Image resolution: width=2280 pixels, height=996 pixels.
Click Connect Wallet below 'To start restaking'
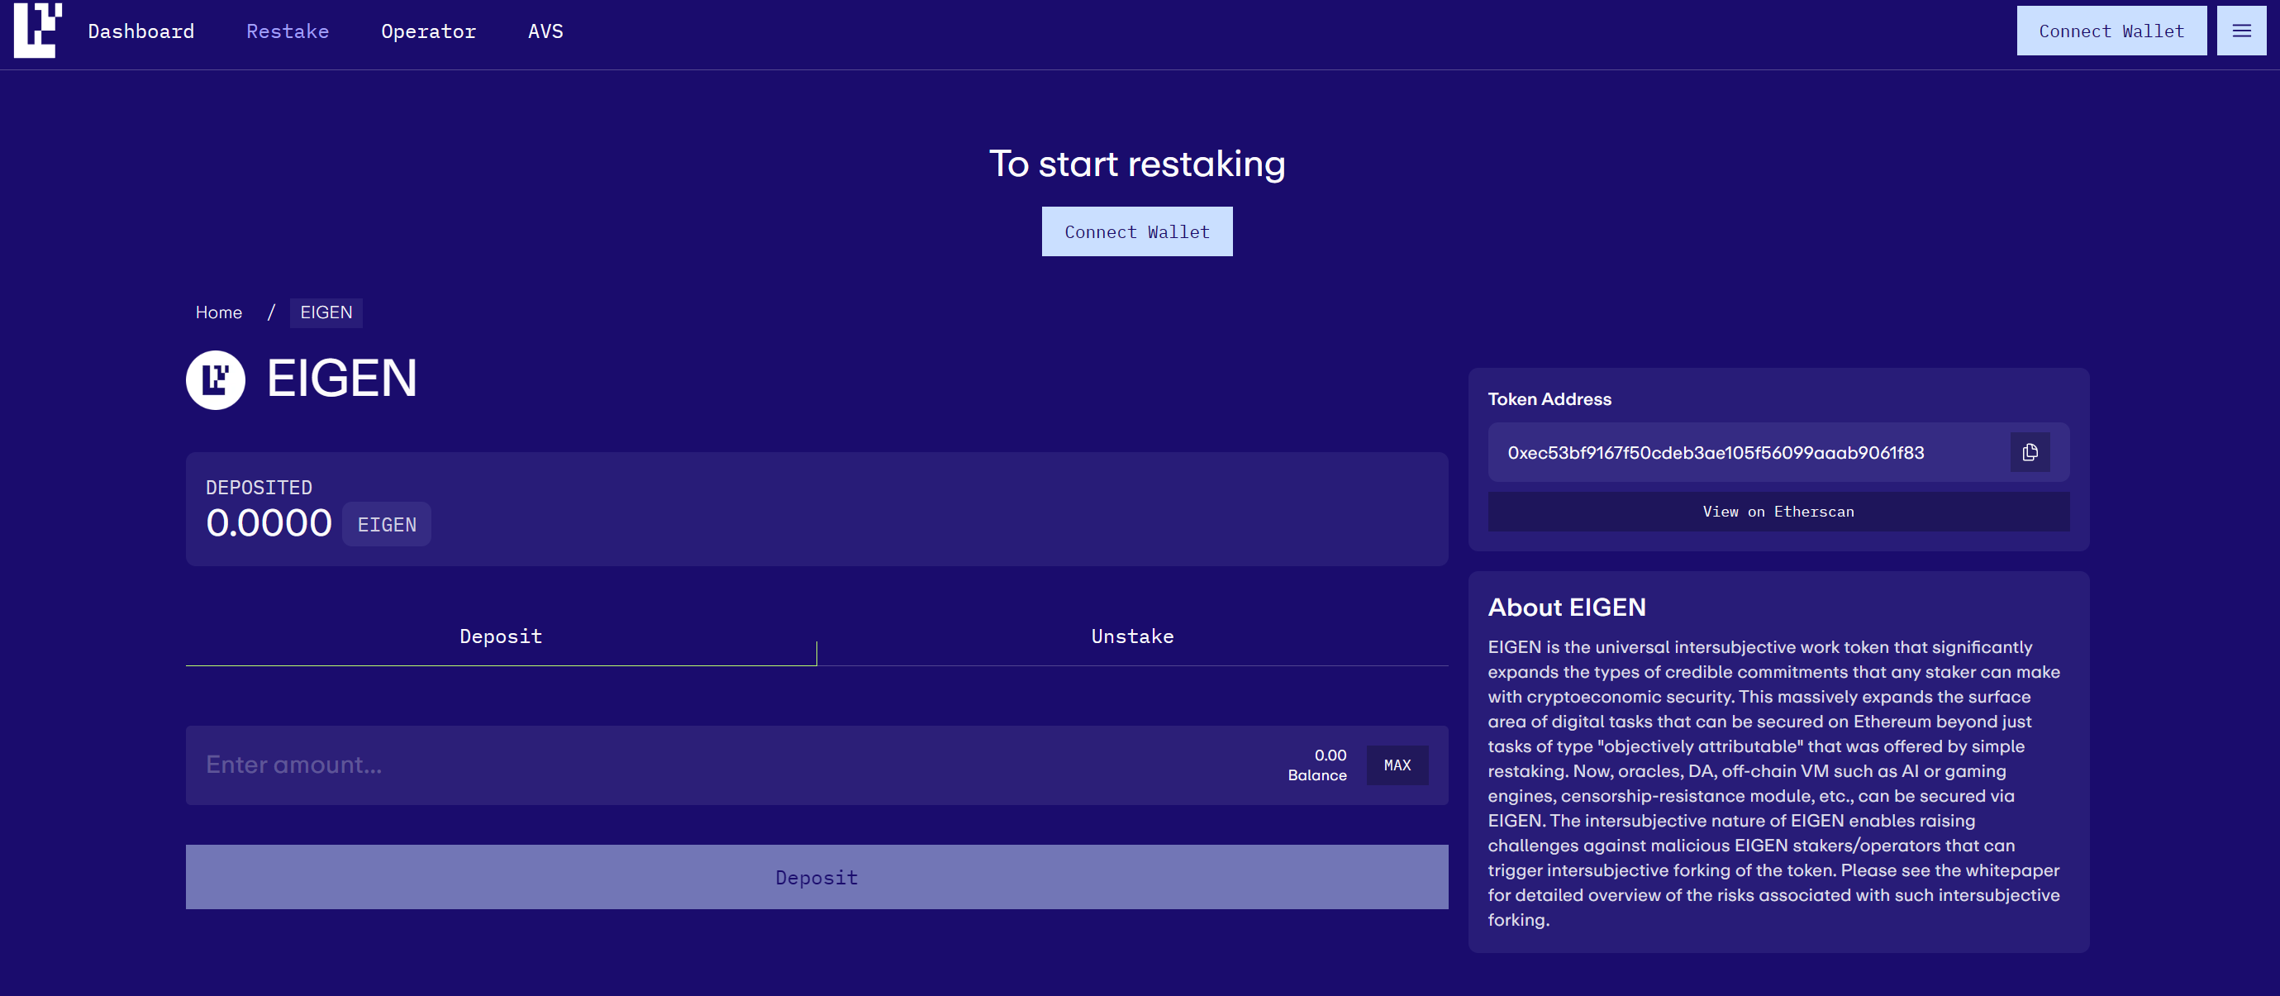(1136, 232)
